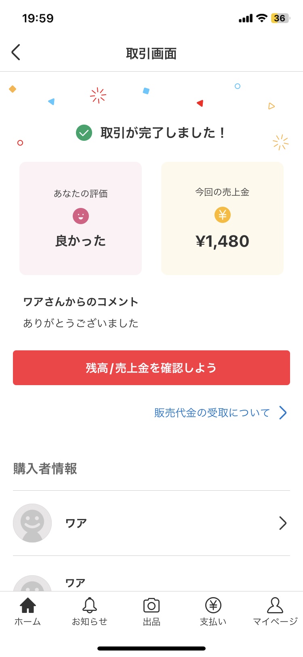The width and height of the screenshot is (303, 657).
Task: Tap the pink smiley rating icon
Action: pos(81,216)
